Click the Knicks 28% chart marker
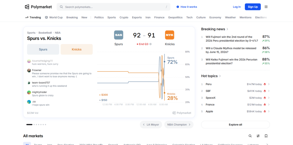Viewport: 293px width, 145px height. click(x=165, y=93)
